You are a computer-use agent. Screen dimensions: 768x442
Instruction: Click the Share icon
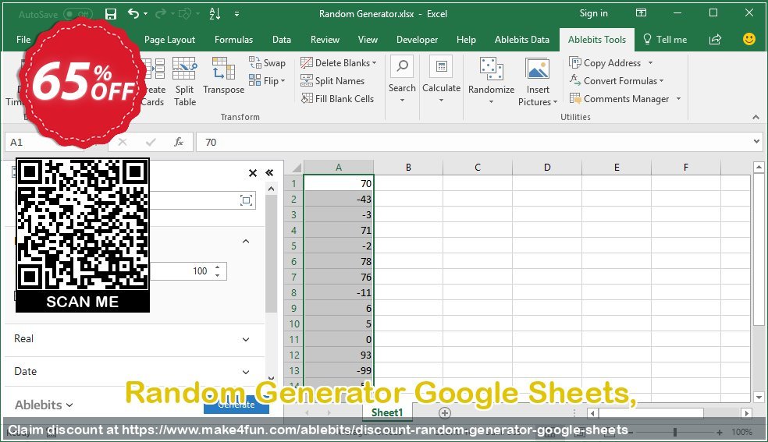coord(715,39)
